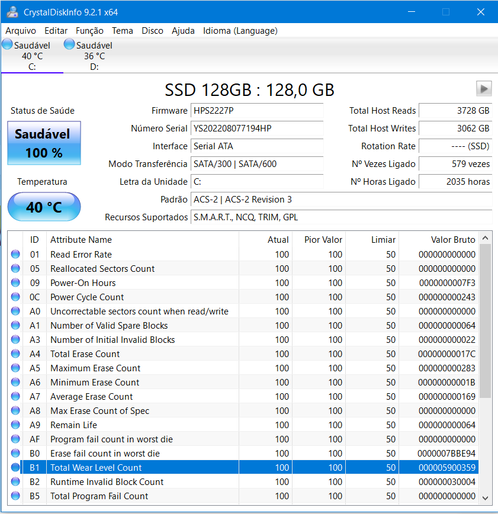
Task: Open the Idioma (Language) menu
Action: click(240, 31)
